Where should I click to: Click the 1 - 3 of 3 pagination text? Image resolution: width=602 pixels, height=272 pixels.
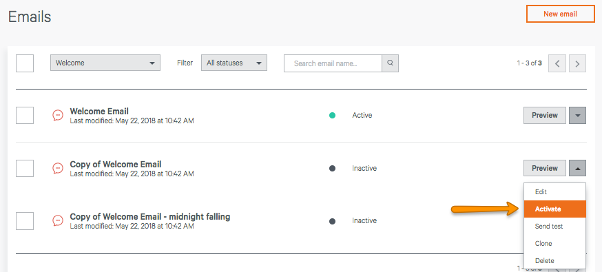point(529,63)
